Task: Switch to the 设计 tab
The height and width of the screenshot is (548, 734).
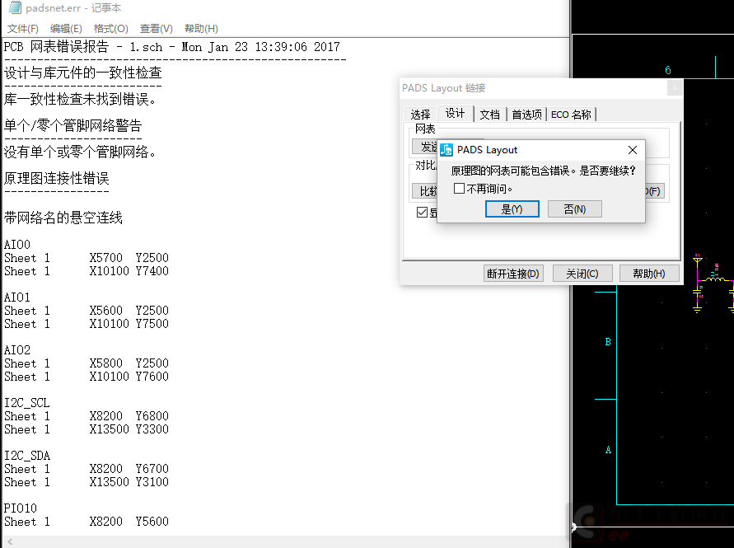Action: point(455,113)
